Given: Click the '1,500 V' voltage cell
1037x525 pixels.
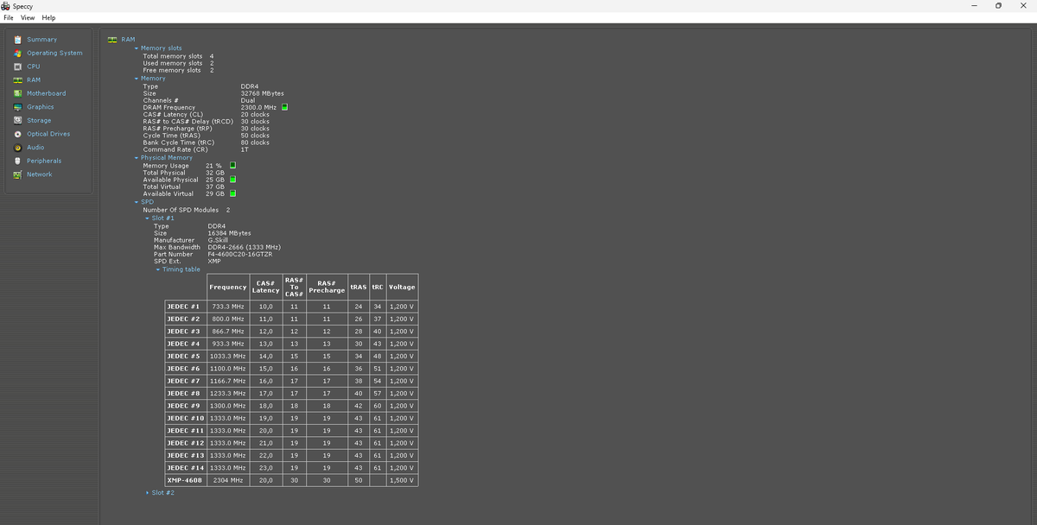Looking at the screenshot, I should 402,480.
